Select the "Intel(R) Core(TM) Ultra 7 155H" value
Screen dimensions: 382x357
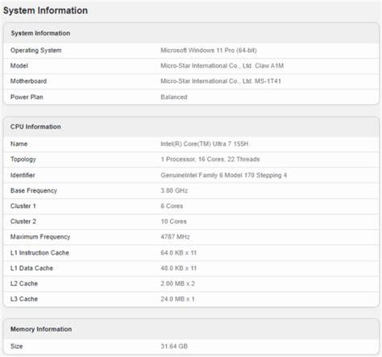click(205, 143)
